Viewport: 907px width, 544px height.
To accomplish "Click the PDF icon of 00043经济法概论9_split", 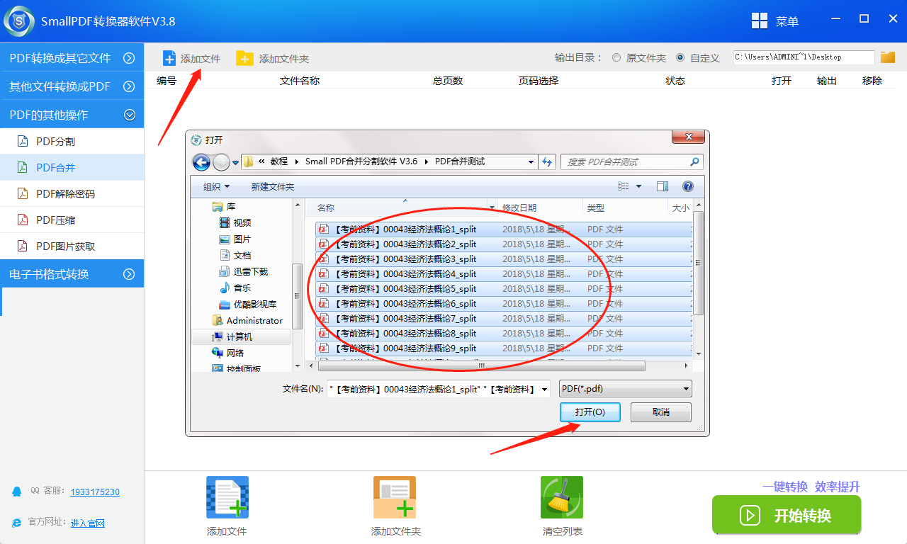I will (x=324, y=348).
